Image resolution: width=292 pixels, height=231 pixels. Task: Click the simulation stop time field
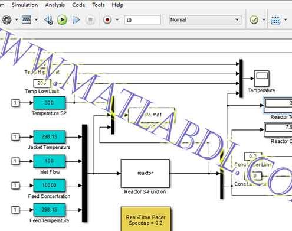143,20
